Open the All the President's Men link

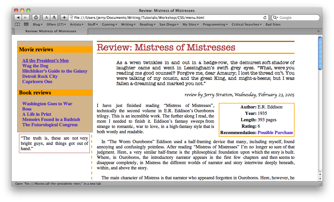[x=45, y=61]
